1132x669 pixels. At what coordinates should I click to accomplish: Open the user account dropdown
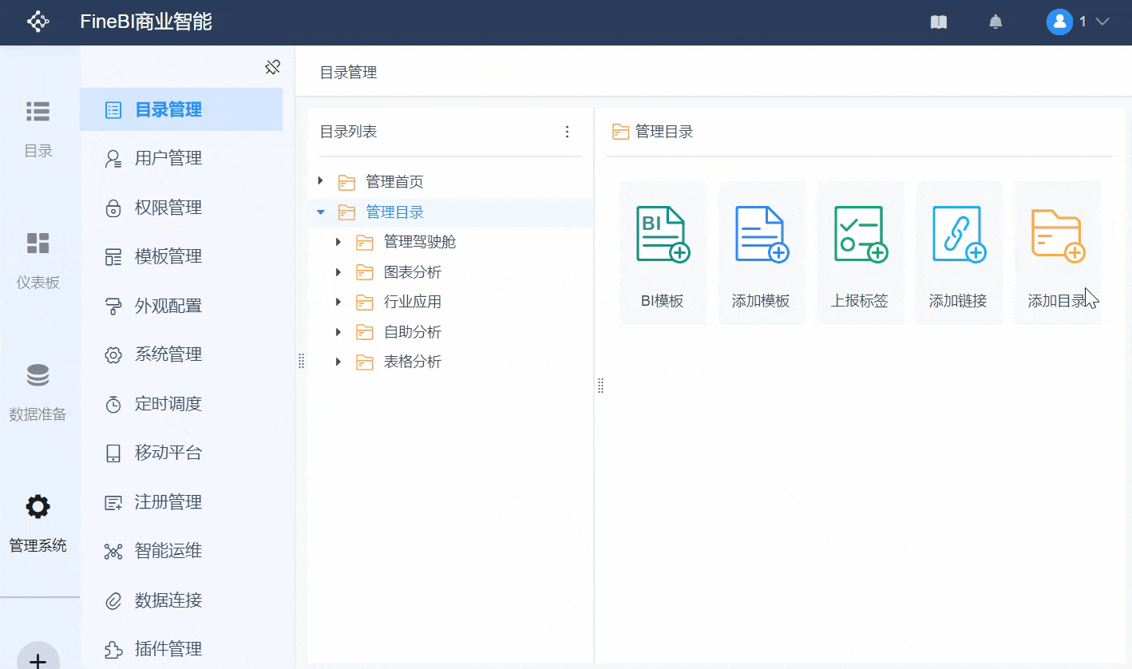(x=1079, y=22)
